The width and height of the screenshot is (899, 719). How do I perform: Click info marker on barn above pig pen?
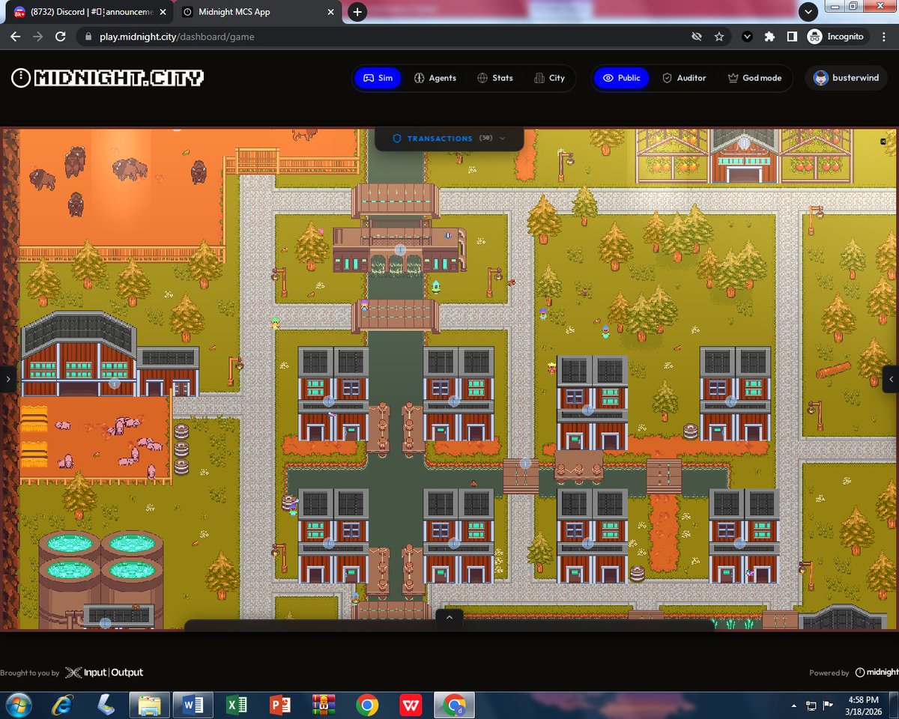(115, 383)
